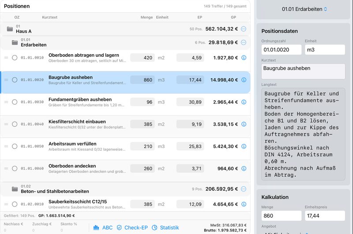Click the 149 Treffer / 149 gesamt counter

(225, 6)
